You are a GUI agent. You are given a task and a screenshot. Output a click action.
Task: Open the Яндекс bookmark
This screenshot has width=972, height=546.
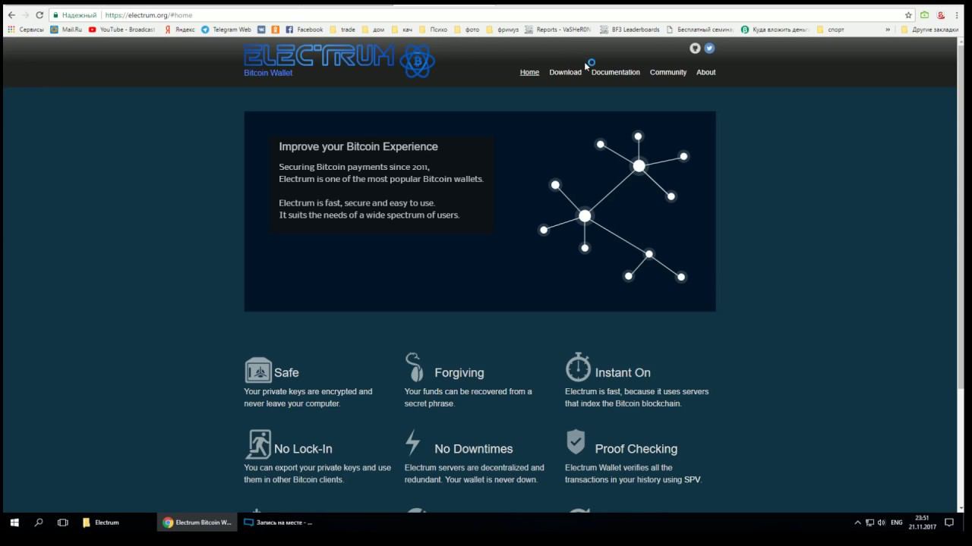pyautogui.click(x=180, y=30)
